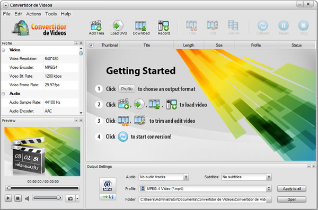Click the app menu icon in title bar
This screenshot has width=318, height=210.
click(x=5, y=5)
